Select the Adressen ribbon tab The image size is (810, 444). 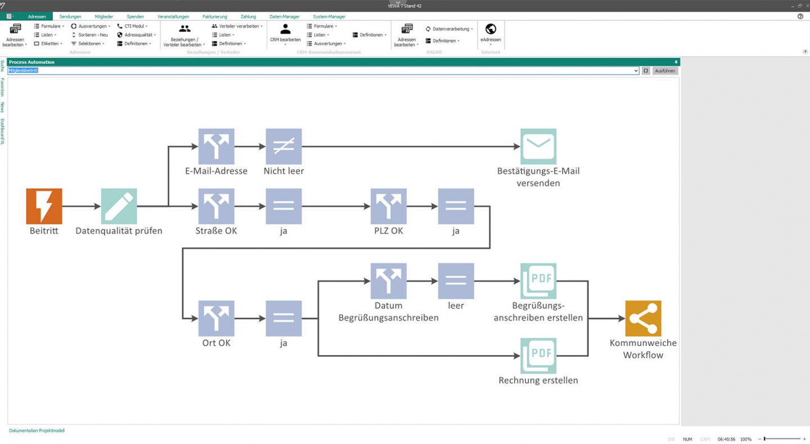point(37,17)
